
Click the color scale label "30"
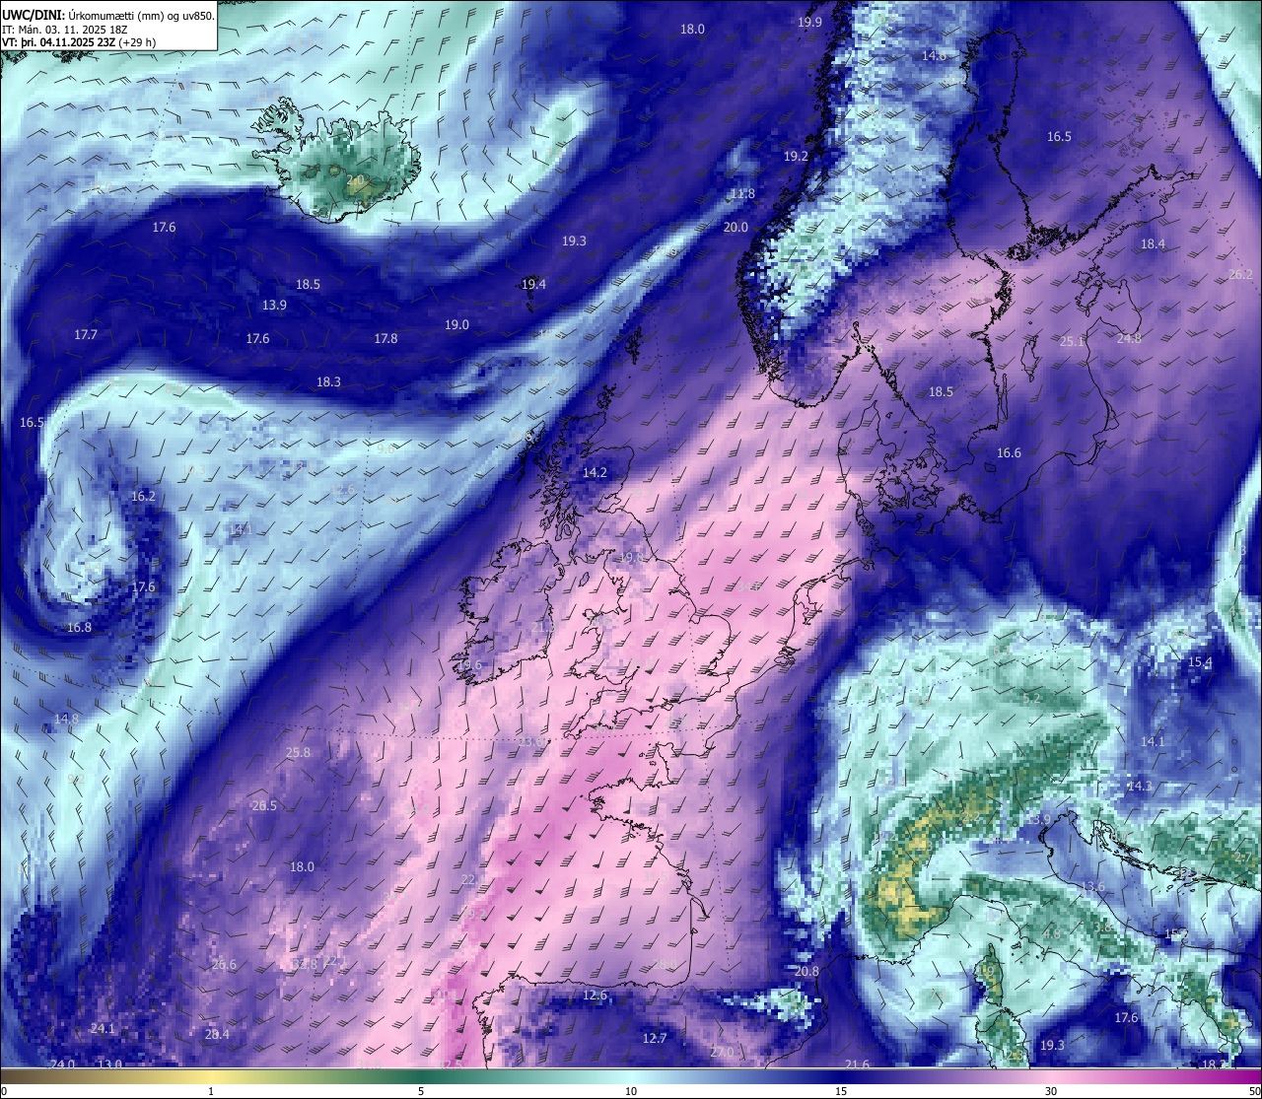tap(1051, 1091)
